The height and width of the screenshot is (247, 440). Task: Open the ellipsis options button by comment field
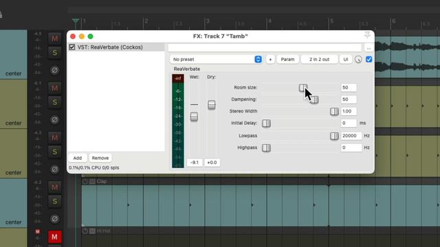[x=368, y=48]
